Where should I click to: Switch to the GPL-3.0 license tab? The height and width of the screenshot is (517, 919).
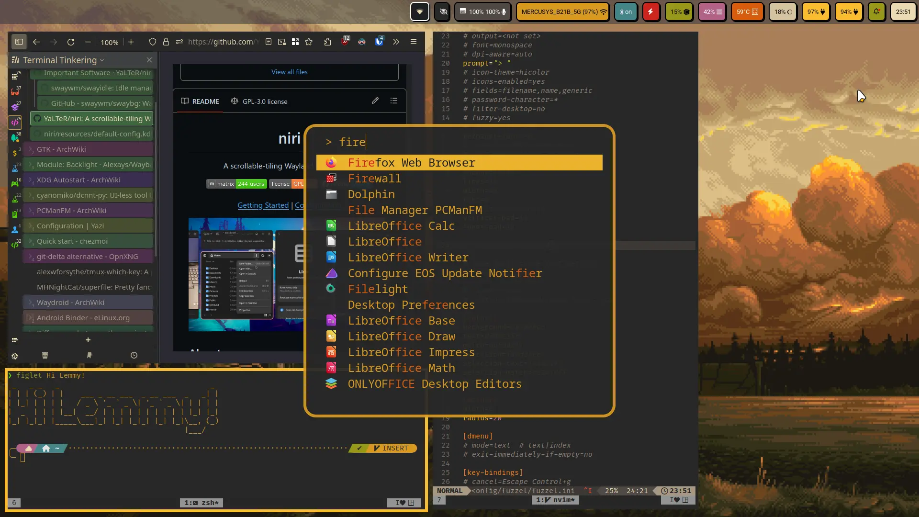click(259, 101)
